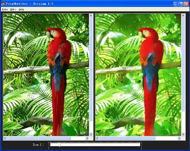Click the Zoom slider handle
The height and width of the screenshot is (151, 190).
59,145
